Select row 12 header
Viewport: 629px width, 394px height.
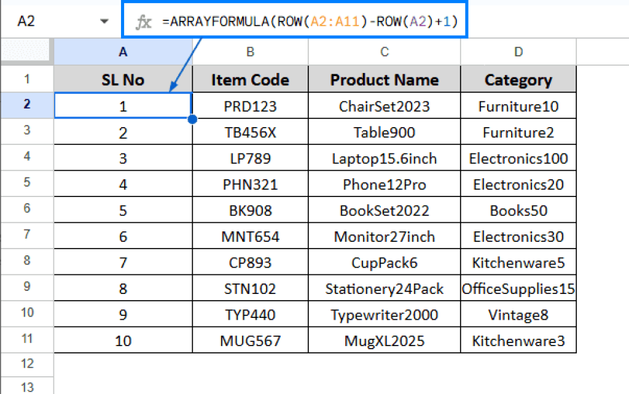pyautogui.click(x=27, y=364)
